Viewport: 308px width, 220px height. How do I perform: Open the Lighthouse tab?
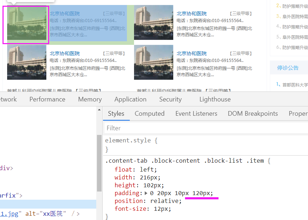(x=215, y=99)
